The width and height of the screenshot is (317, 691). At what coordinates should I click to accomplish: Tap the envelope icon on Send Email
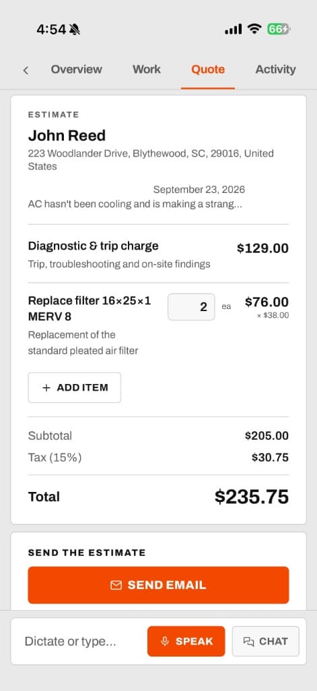point(116,585)
